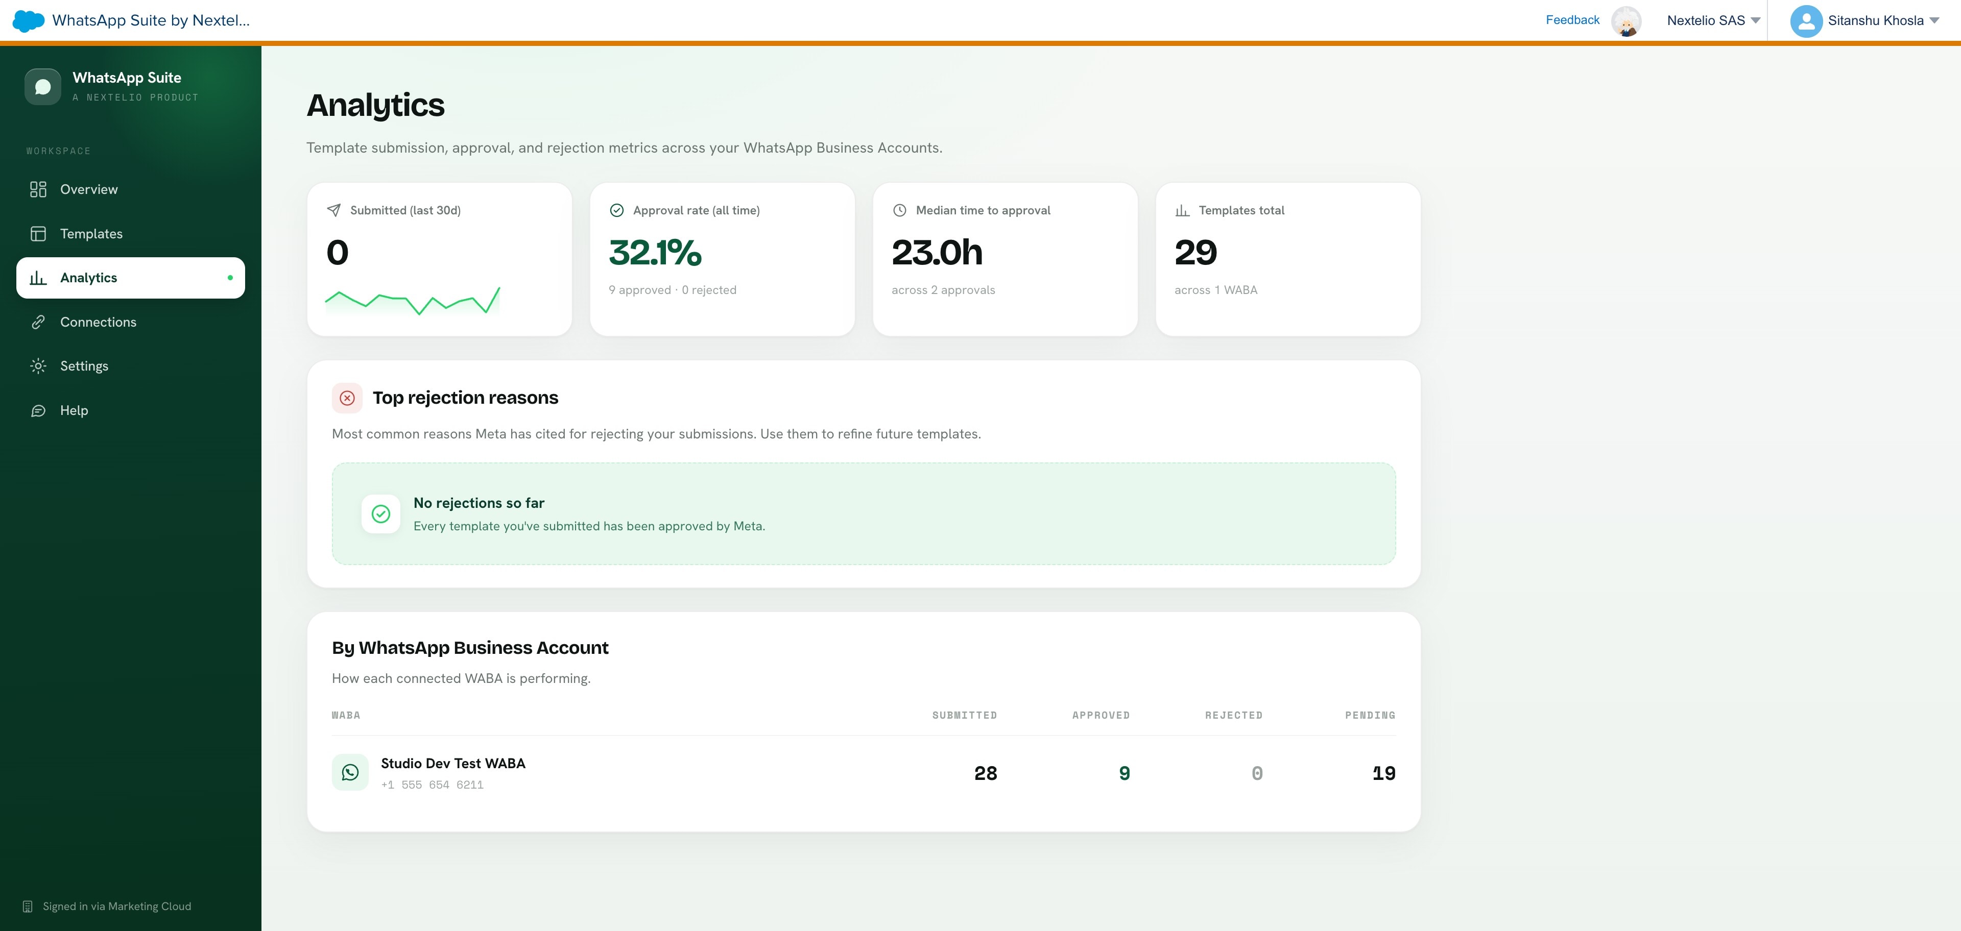
Task: Navigate to Connections
Action: point(130,322)
